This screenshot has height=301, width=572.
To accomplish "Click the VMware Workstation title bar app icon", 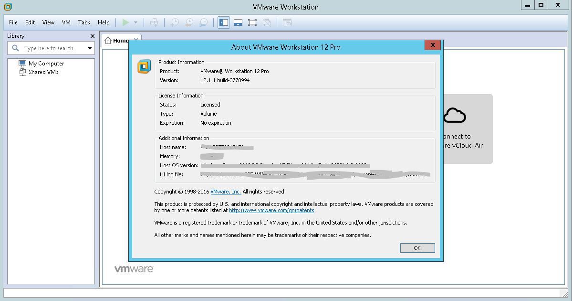I will pyautogui.click(x=8, y=6).
